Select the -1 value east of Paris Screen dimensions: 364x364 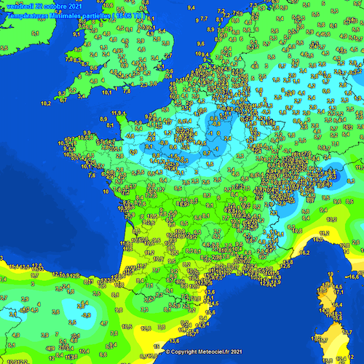[x=210, y=133]
